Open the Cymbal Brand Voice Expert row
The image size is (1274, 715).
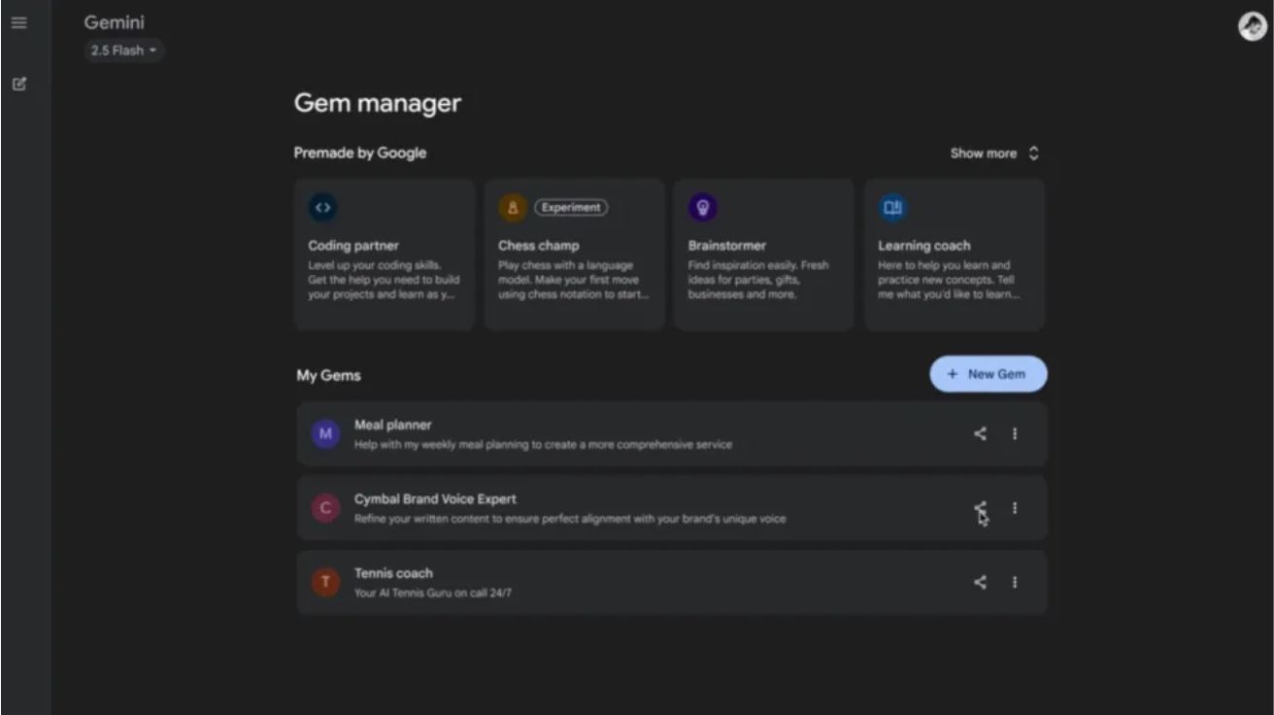[672, 507]
